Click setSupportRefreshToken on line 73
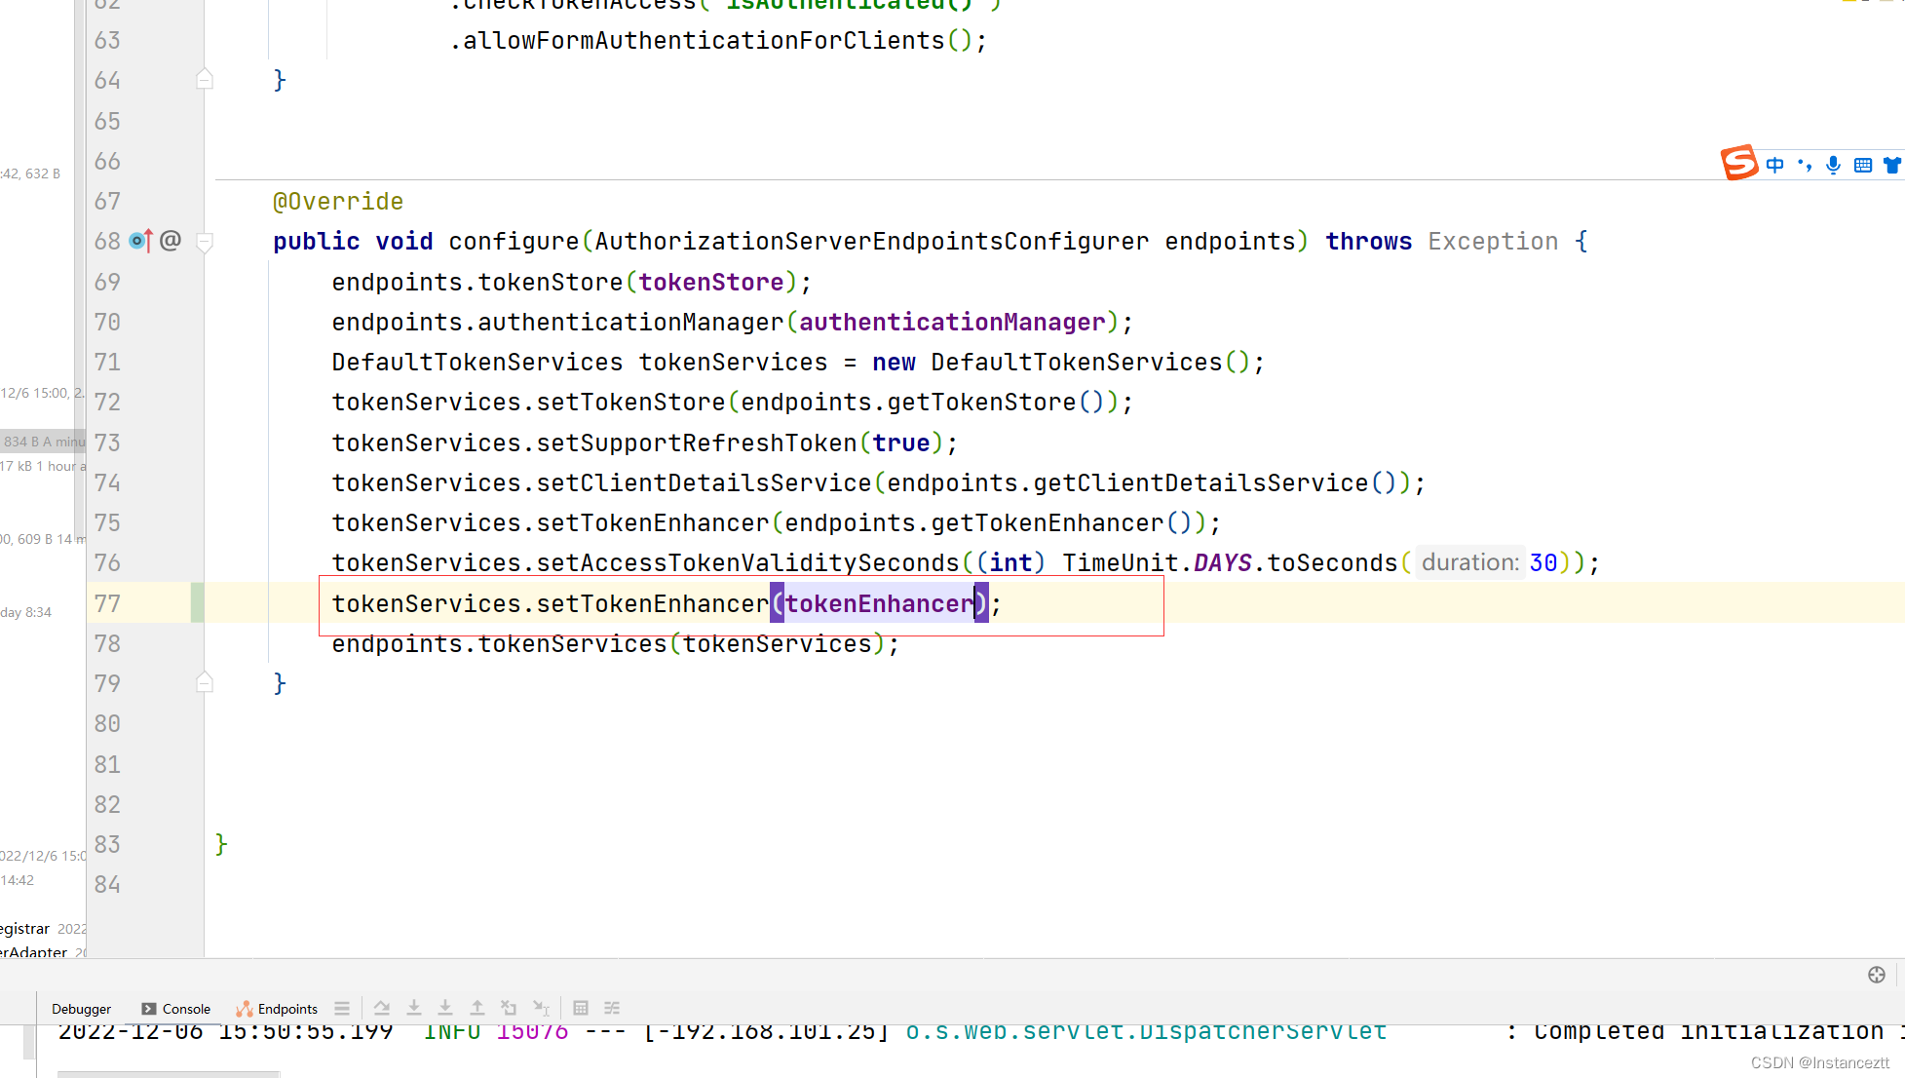 (x=697, y=443)
